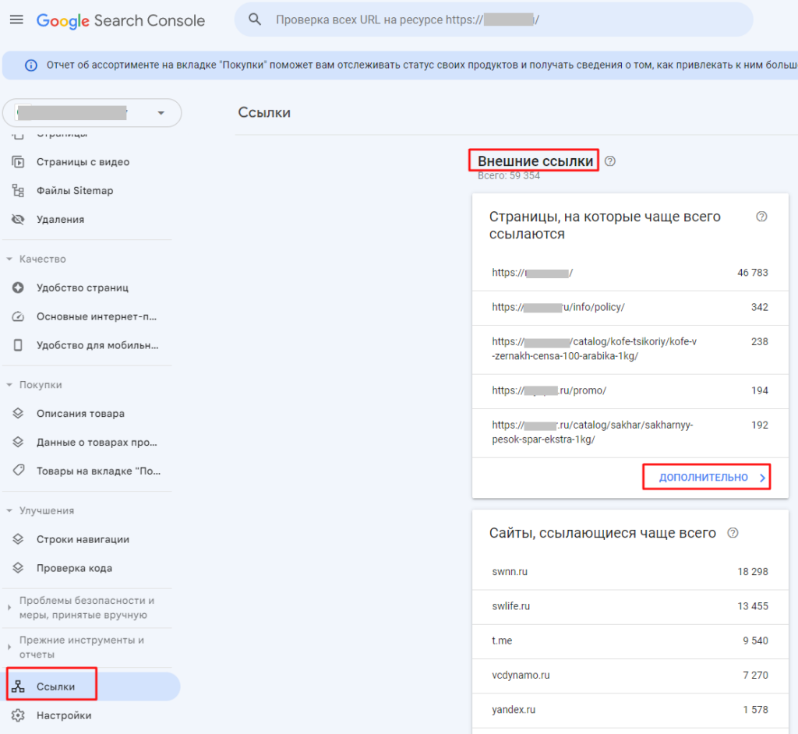Open the /info/policy/ row

point(630,308)
